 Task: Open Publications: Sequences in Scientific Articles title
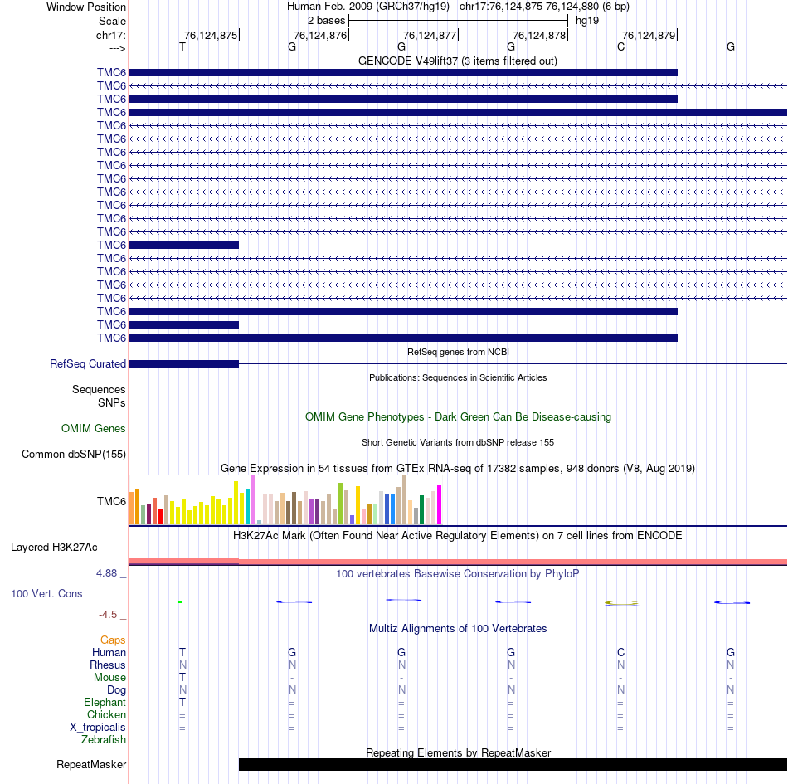coord(458,377)
